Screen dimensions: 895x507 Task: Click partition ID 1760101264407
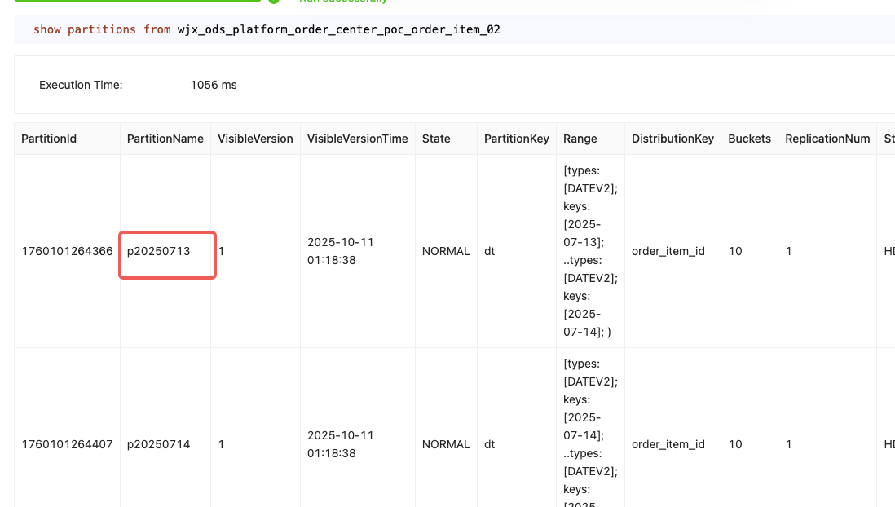coord(67,444)
